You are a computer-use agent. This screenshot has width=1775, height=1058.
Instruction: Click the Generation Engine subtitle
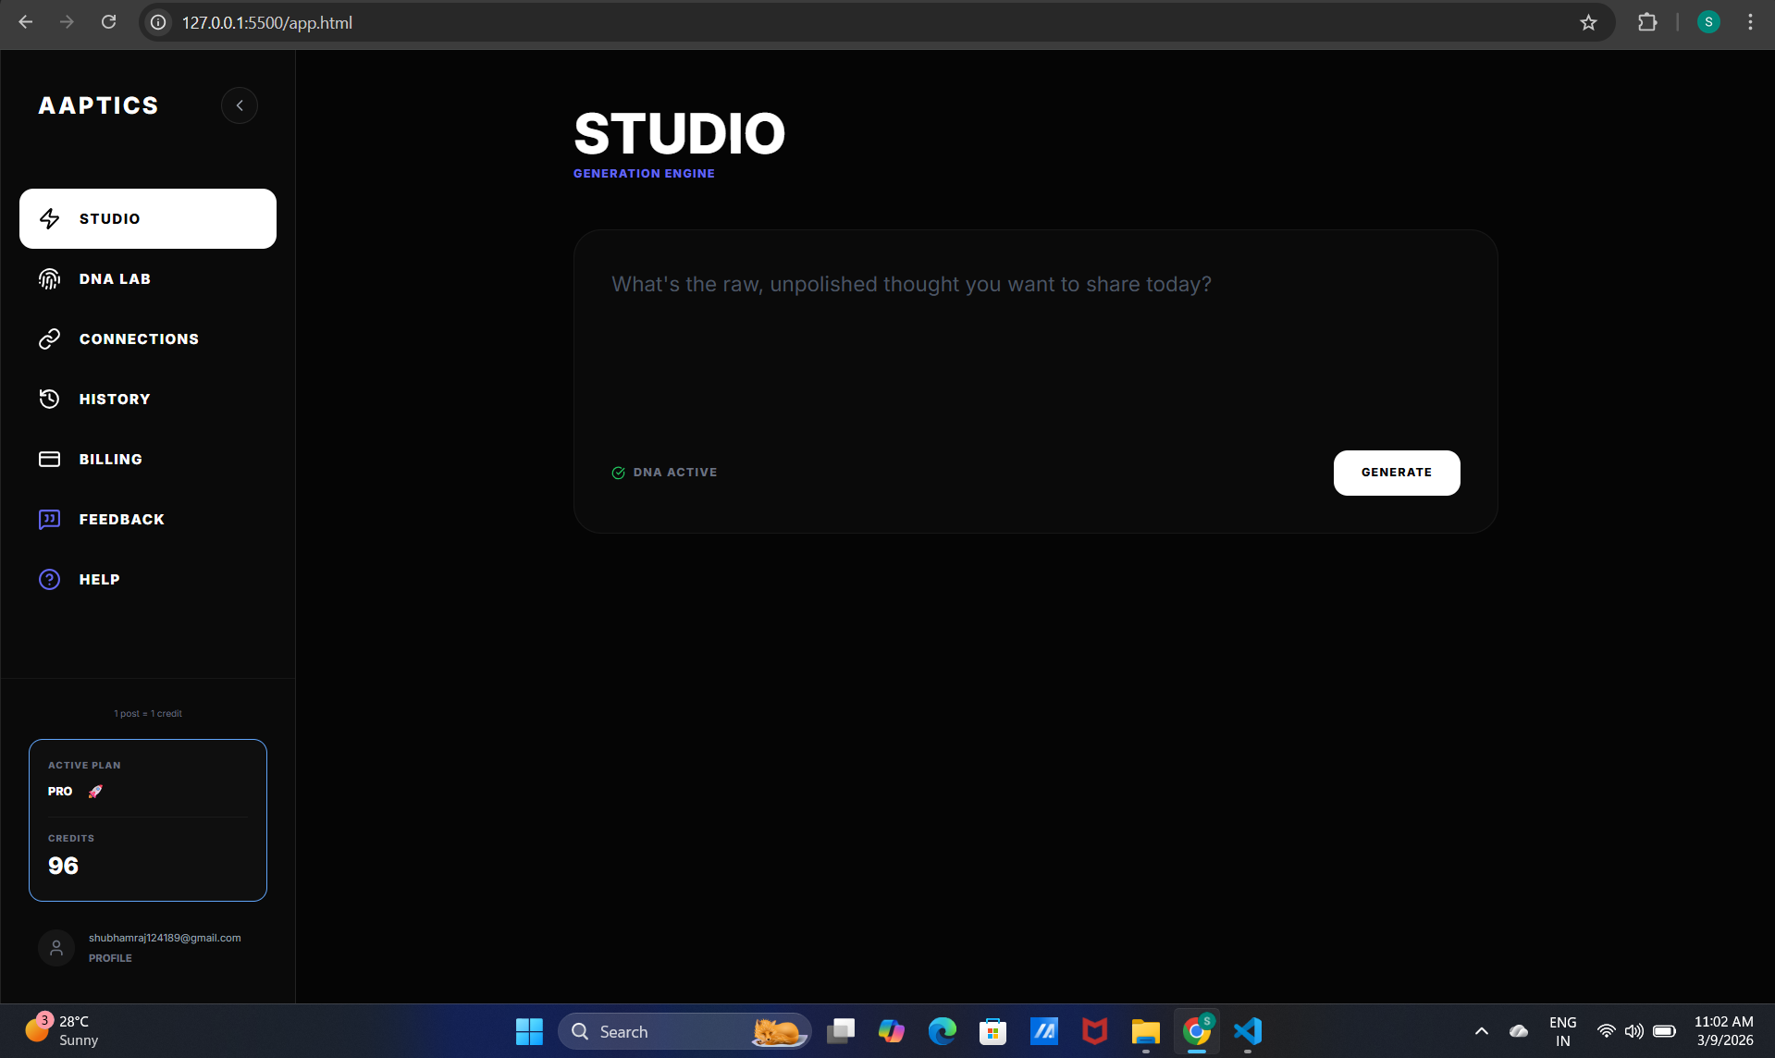tap(644, 173)
